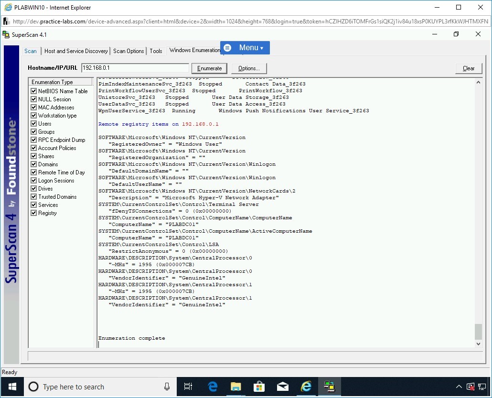Disable RPC Endpoint Dump checkbox
The image size is (492, 398).
click(x=34, y=140)
